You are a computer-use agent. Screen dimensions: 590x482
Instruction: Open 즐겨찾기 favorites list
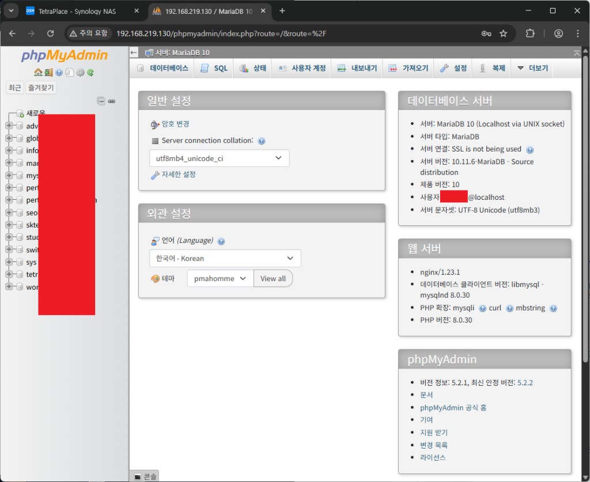(x=41, y=88)
